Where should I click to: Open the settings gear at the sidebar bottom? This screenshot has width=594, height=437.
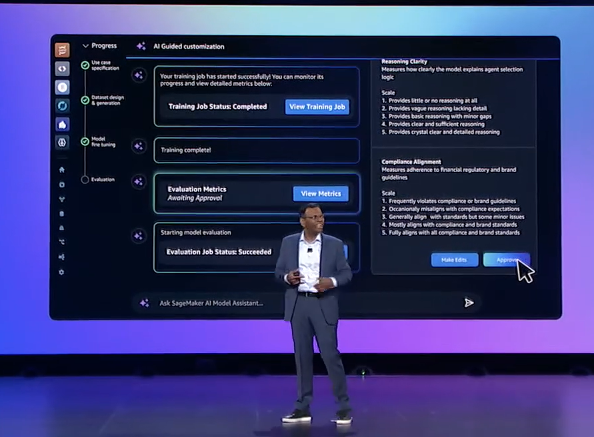point(62,272)
